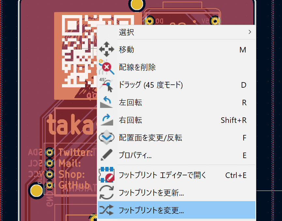Click the large yellow mounting hole bottom left
The width and height of the screenshot is (282, 221).
point(37,191)
